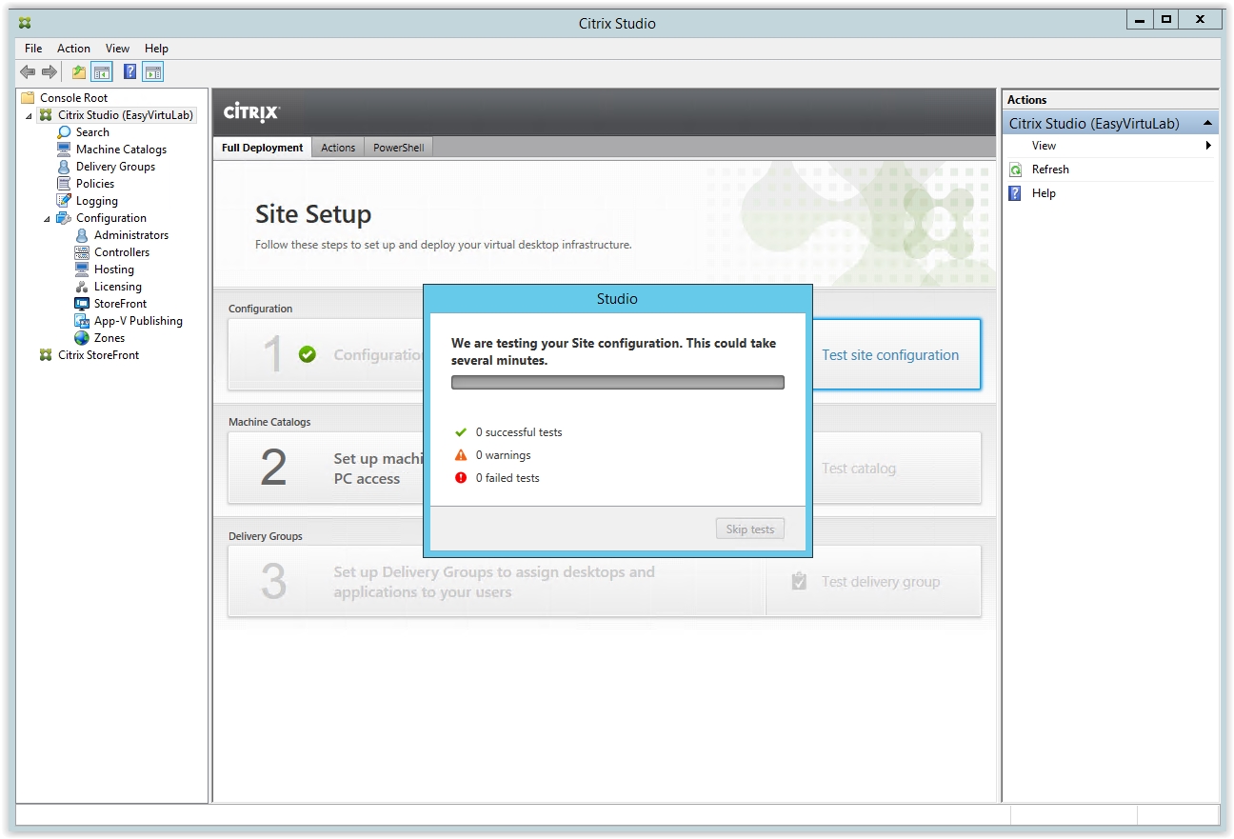This screenshot has height=839, width=1234.
Task: Click the Back arrow in the toolbar
Action: click(x=28, y=72)
